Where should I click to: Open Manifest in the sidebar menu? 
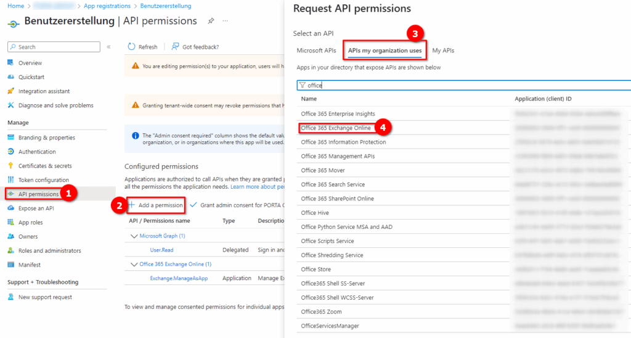point(30,265)
